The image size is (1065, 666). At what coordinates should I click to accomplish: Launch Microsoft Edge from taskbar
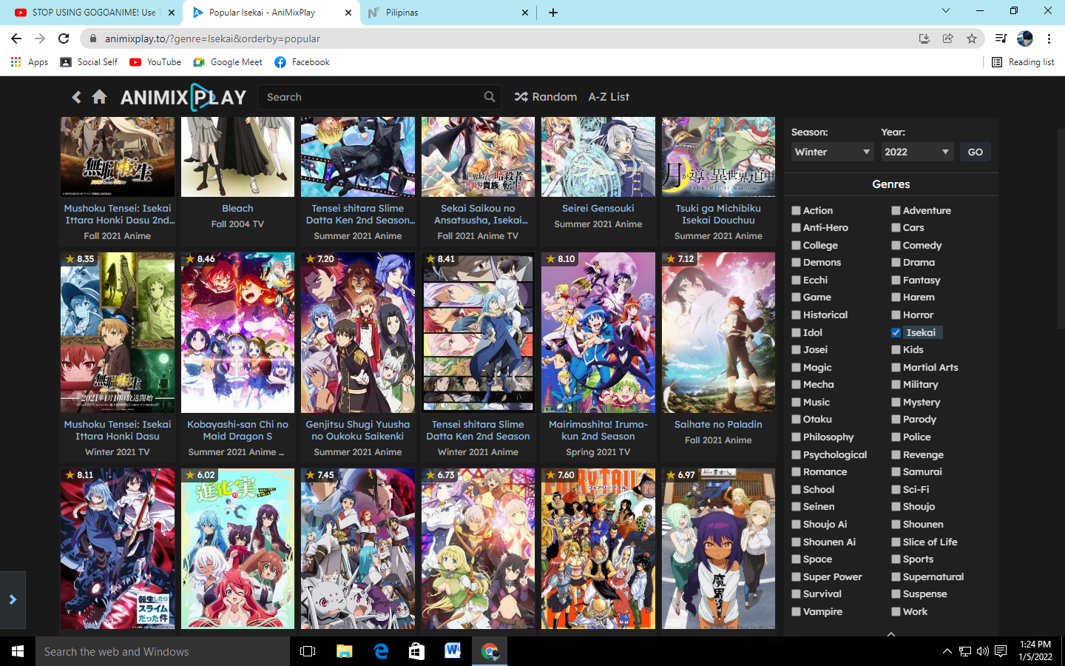click(x=381, y=651)
